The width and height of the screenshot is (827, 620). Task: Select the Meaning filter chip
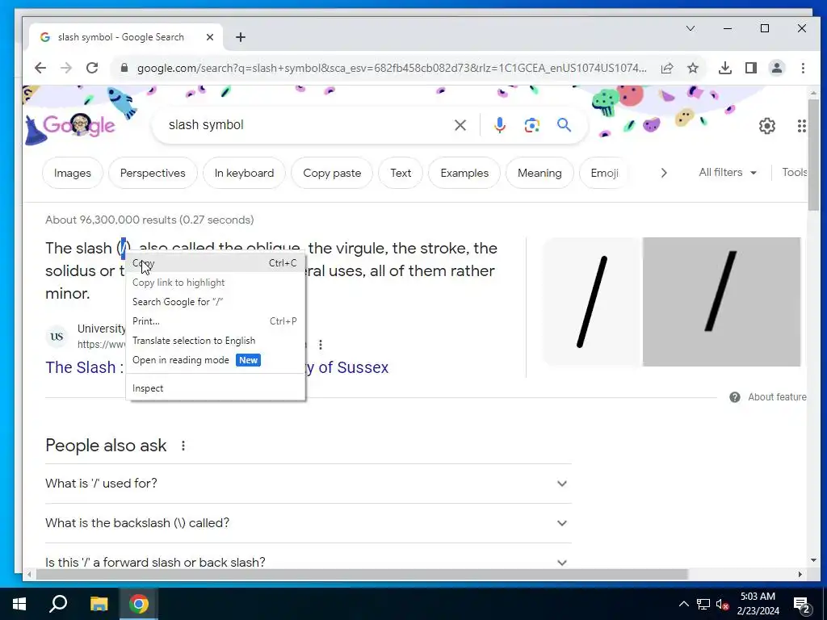tap(539, 173)
